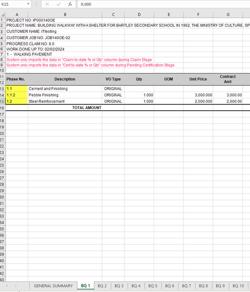This screenshot has width=250, height=292.
Task: Select the CUSTOMER NAME: ITtesting cell
Action: coord(32,32)
